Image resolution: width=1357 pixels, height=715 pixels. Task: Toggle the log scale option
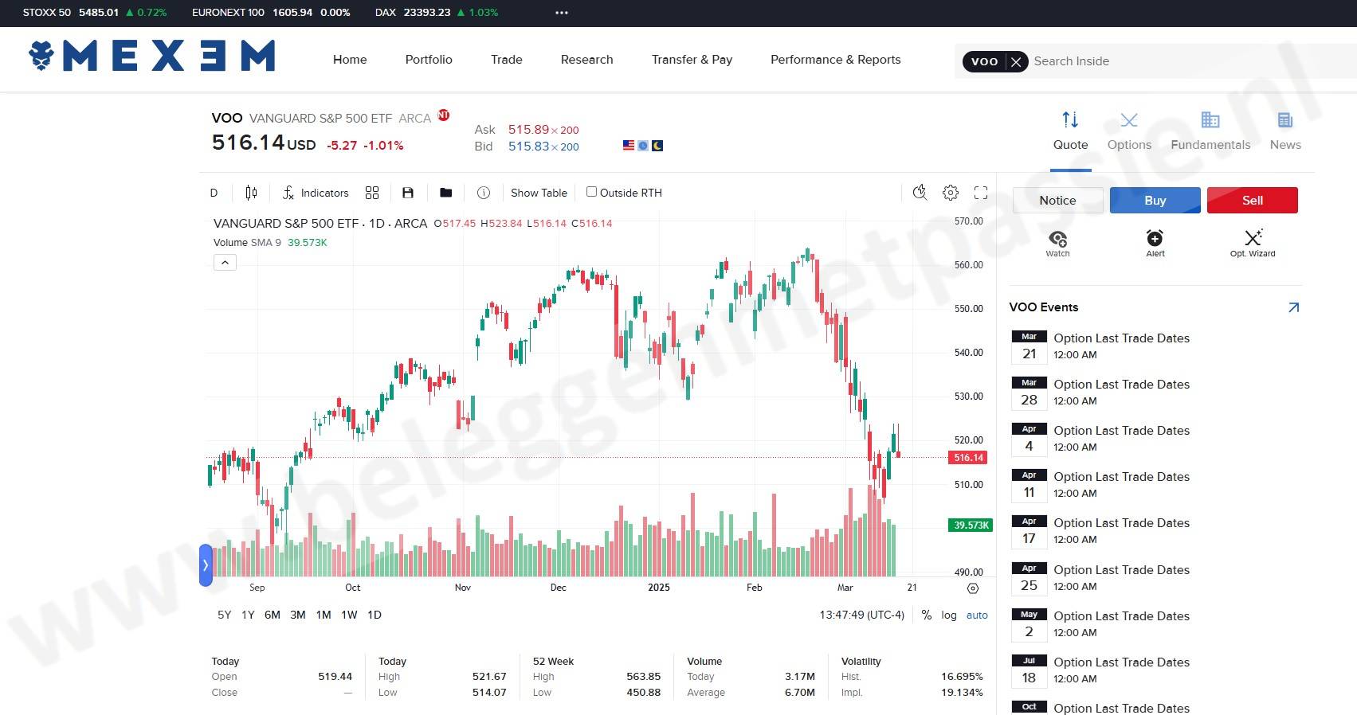click(x=948, y=615)
